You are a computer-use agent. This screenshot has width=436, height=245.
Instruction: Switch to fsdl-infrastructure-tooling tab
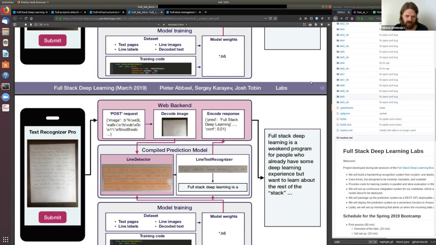(108, 12)
